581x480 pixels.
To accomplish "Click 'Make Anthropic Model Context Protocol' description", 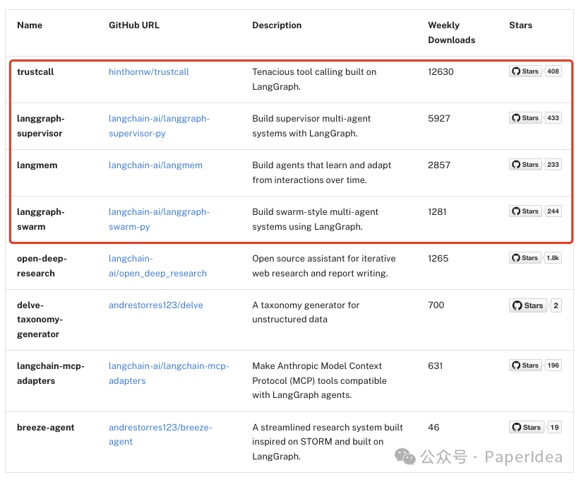I will click(x=319, y=380).
